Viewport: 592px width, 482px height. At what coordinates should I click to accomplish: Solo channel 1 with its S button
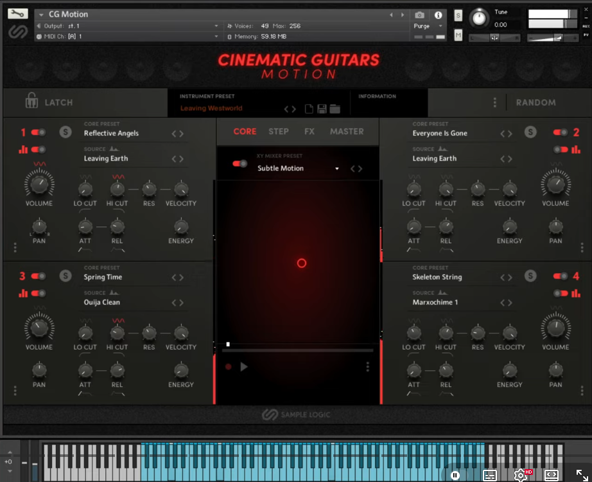(66, 132)
